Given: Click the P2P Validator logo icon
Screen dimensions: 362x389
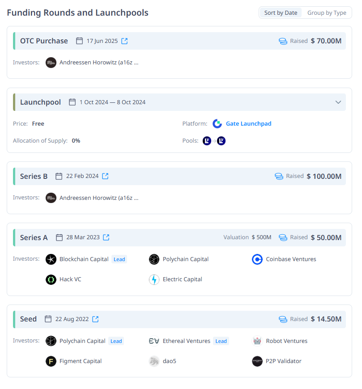Looking at the screenshot, I should coord(257,361).
